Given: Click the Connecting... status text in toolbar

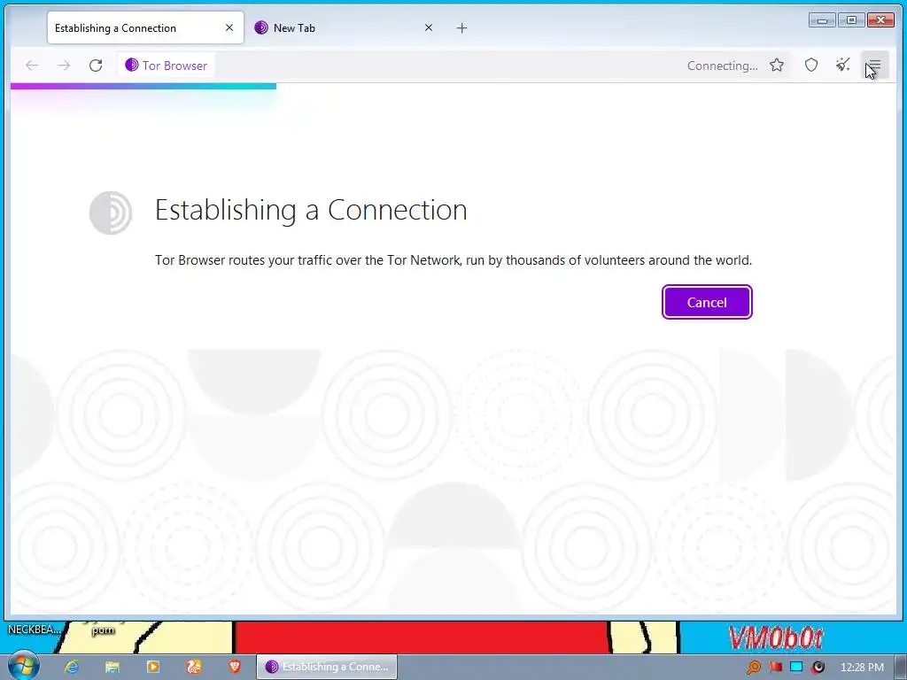Looking at the screenshot, I should click(723, 66).
